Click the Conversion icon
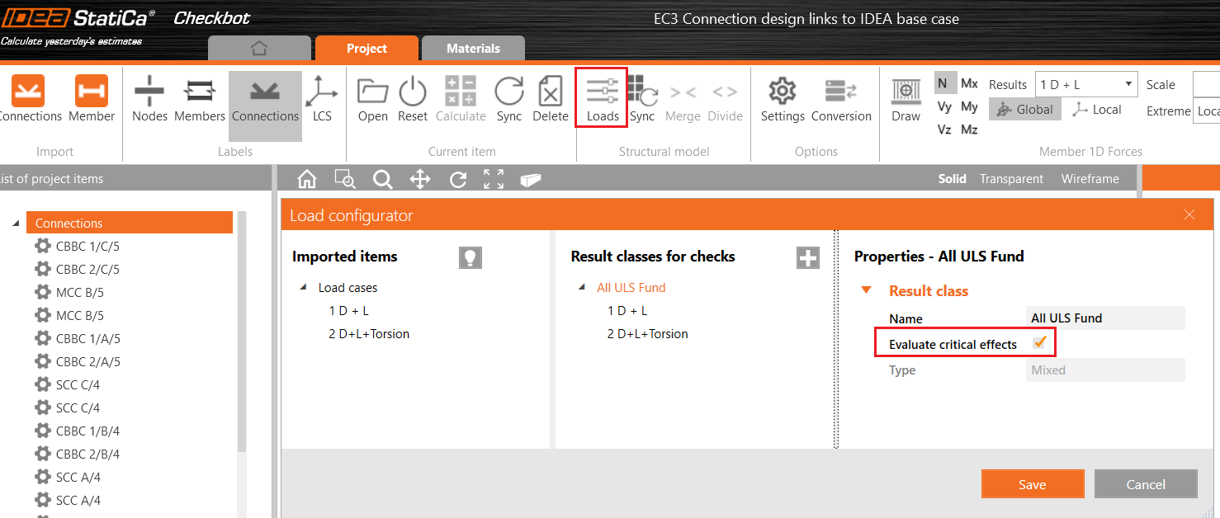Screen dimensions: 1220x518 point(841,99)
